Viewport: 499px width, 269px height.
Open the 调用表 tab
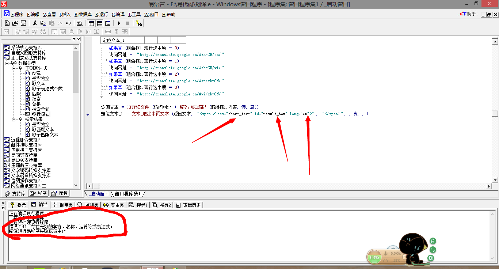coord(62,205)
